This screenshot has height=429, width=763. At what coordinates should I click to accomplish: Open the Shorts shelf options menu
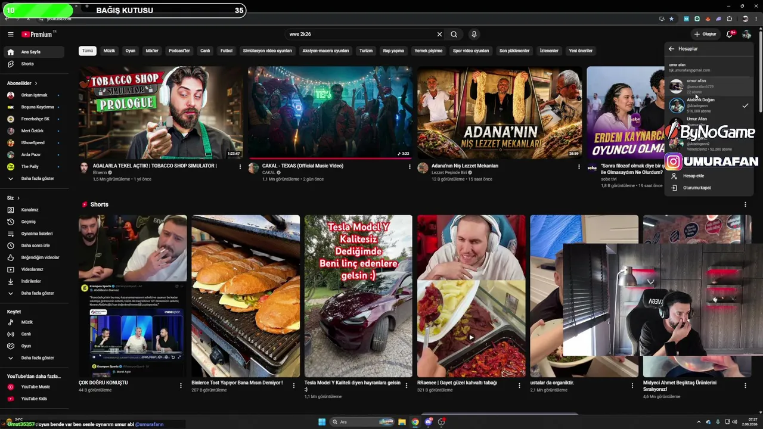coord(745,204)
